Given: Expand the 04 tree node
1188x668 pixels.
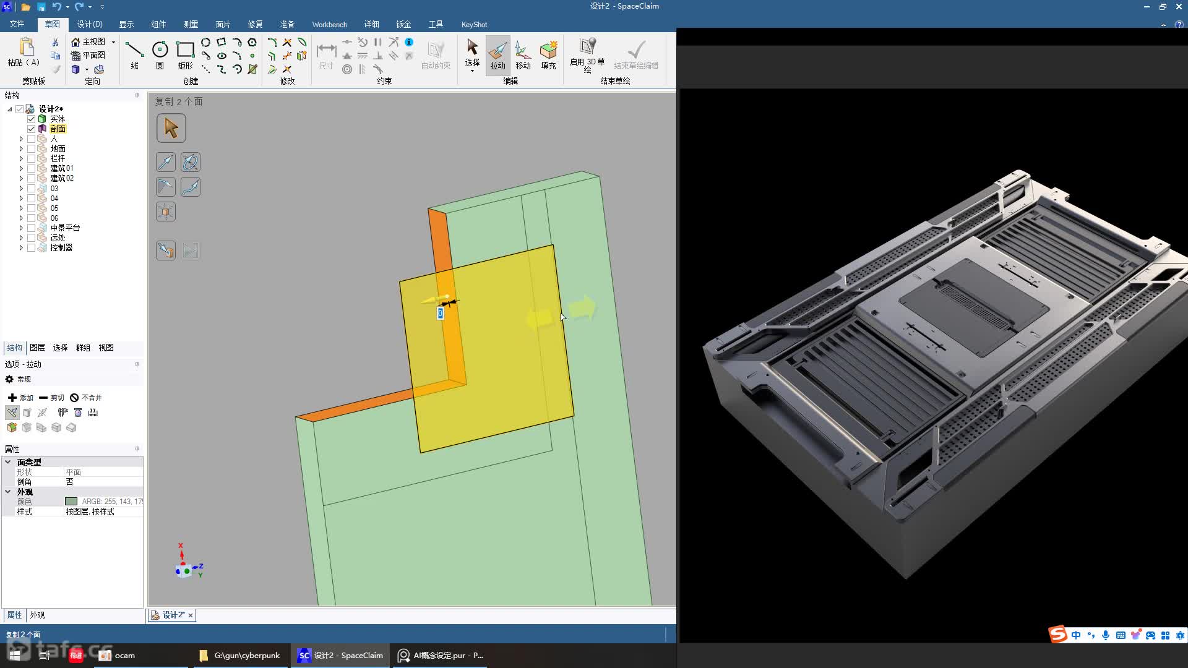Looking at the screenshot, I should (x=21, y=198).
